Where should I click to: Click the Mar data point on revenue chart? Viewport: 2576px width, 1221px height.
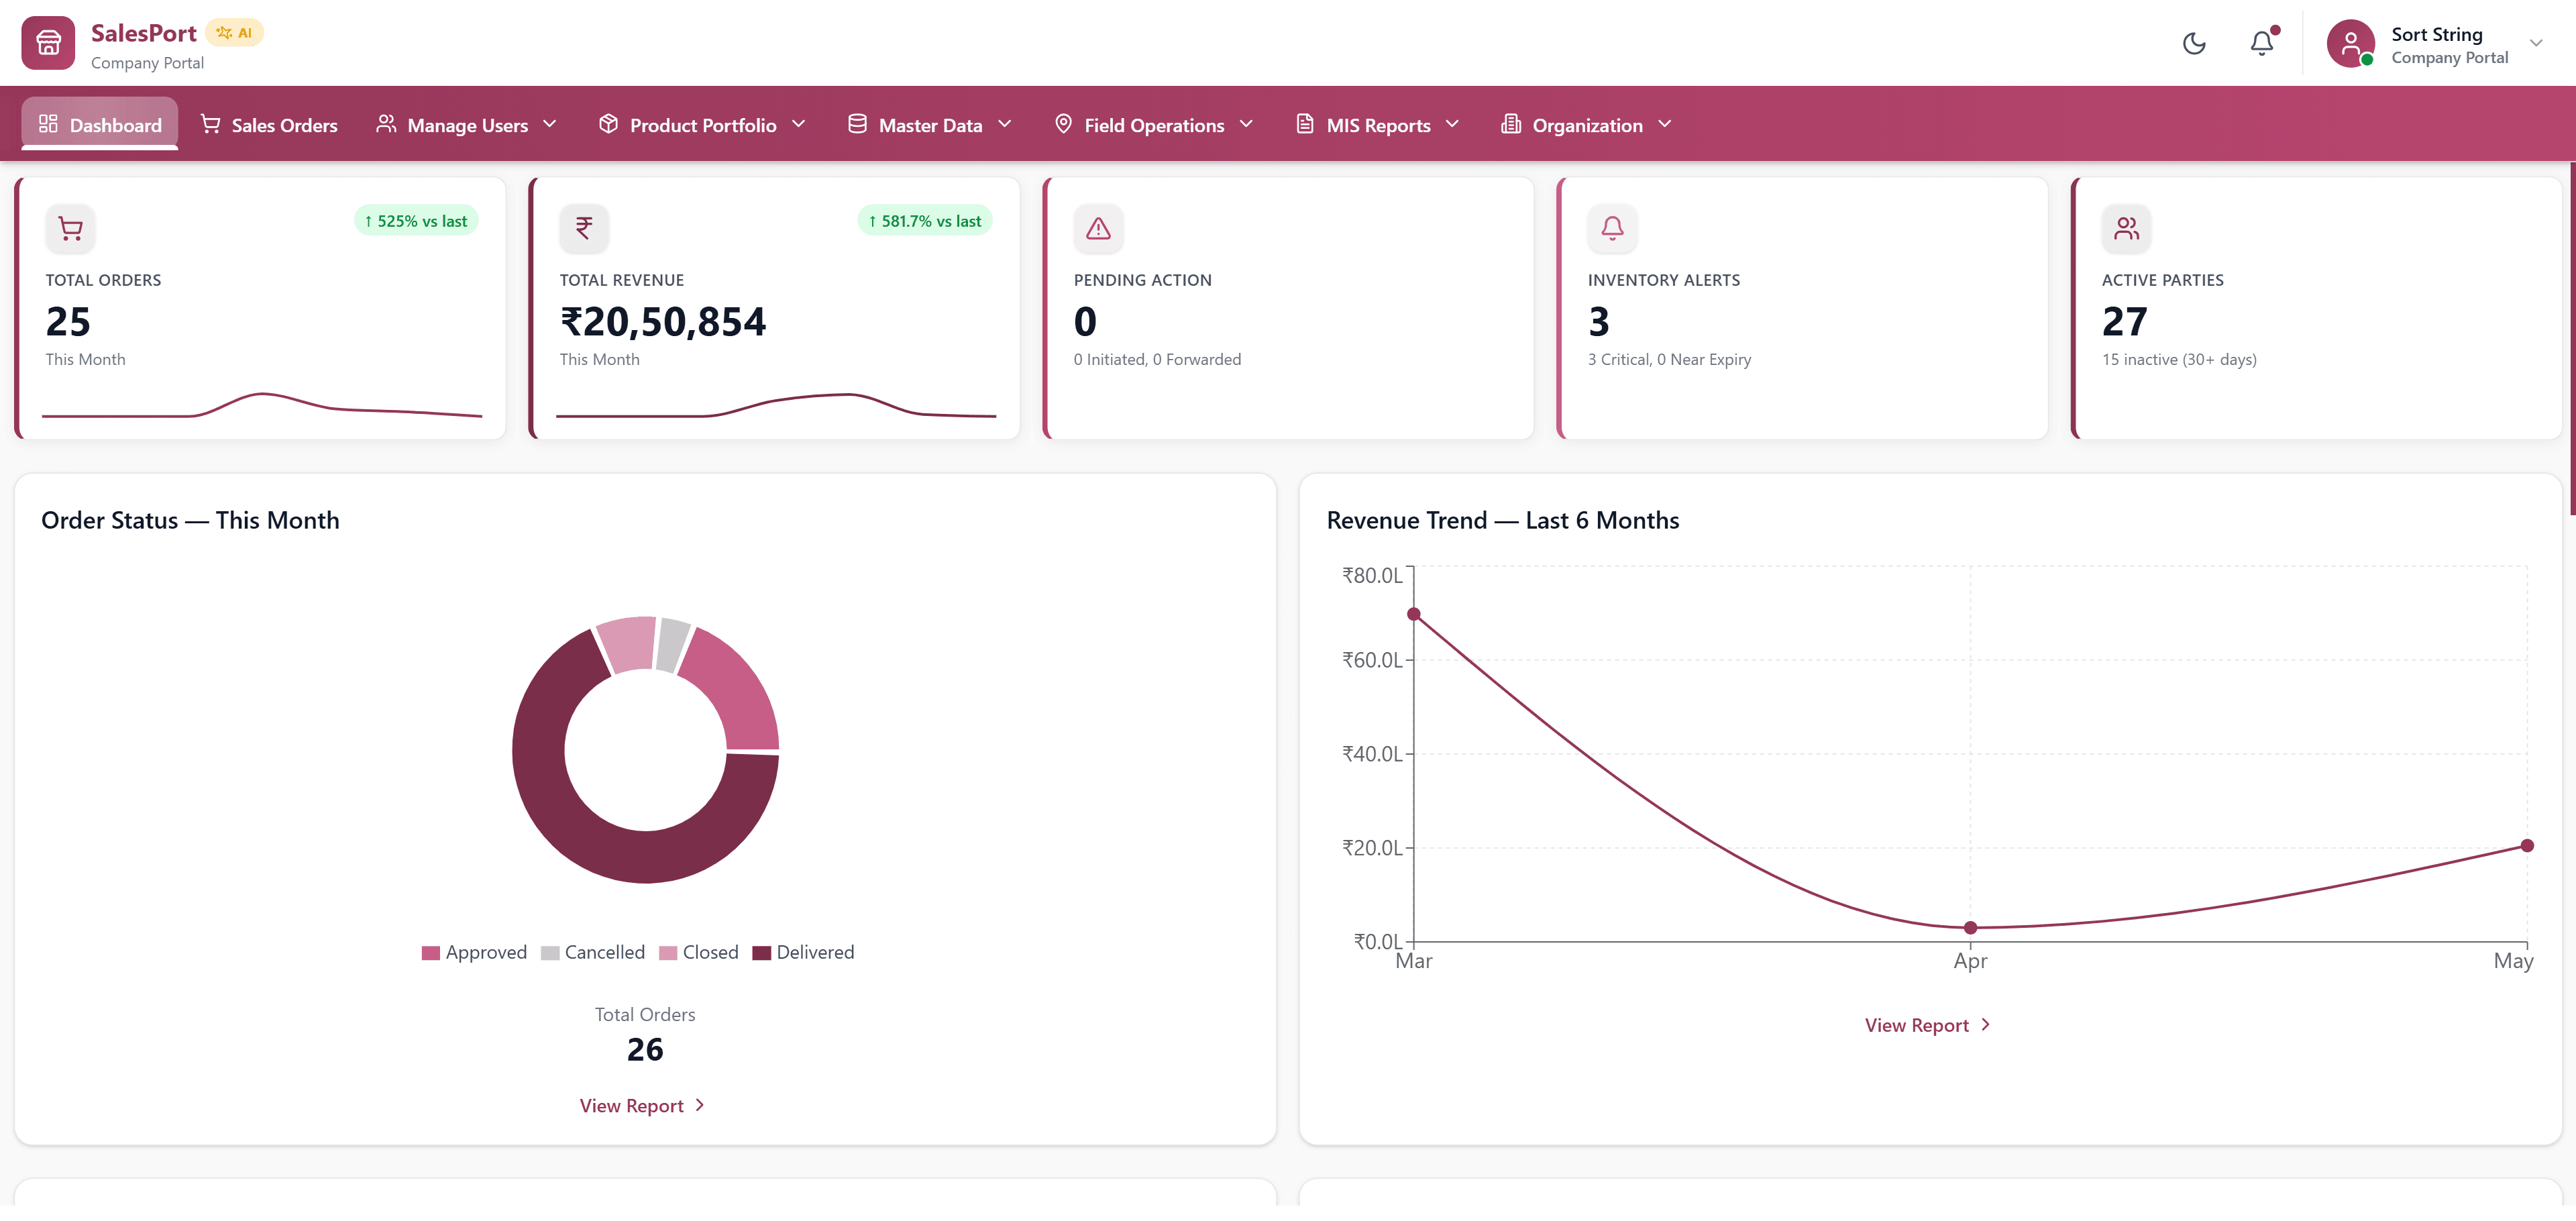click(x=1414, y=615)
